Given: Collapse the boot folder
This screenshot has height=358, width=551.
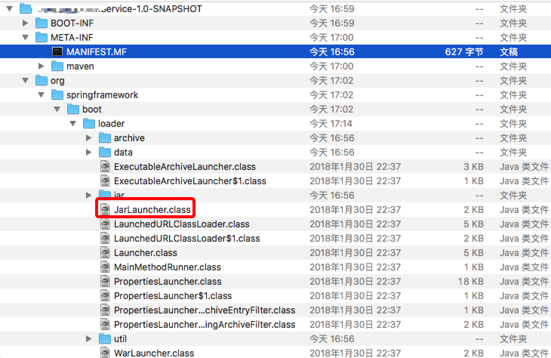Looking at the screenshot, I should 57,109.
